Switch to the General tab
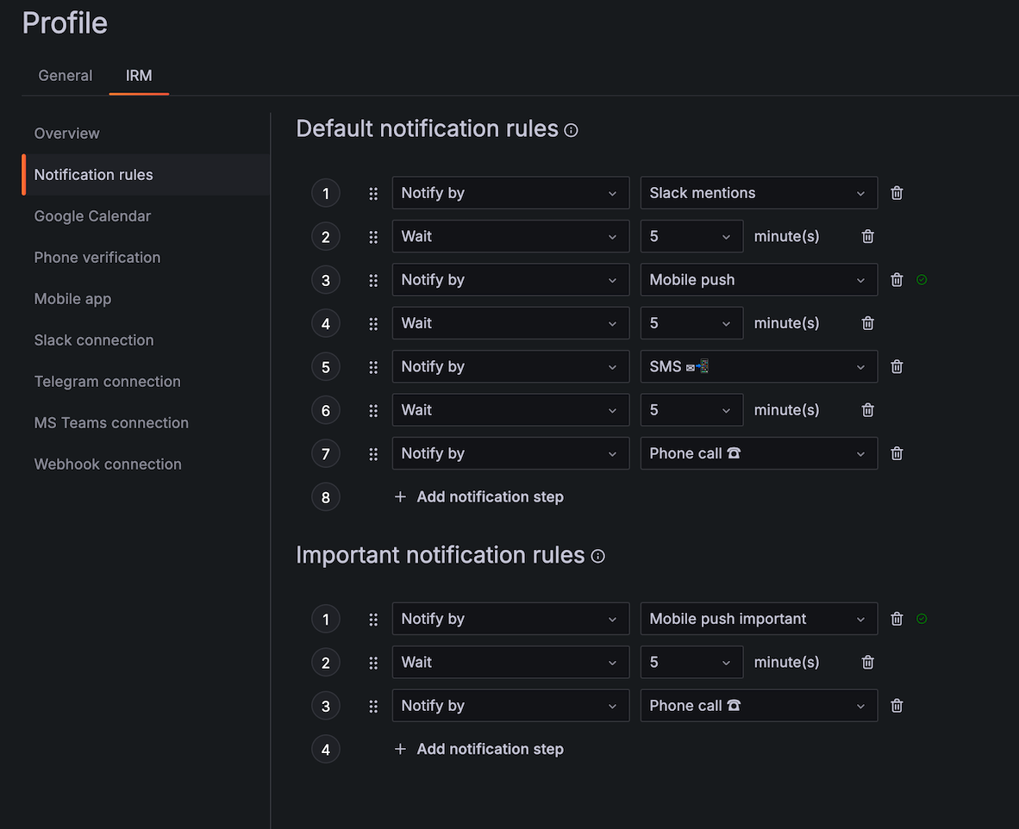 pyautogui.click(x=65, y=76)
